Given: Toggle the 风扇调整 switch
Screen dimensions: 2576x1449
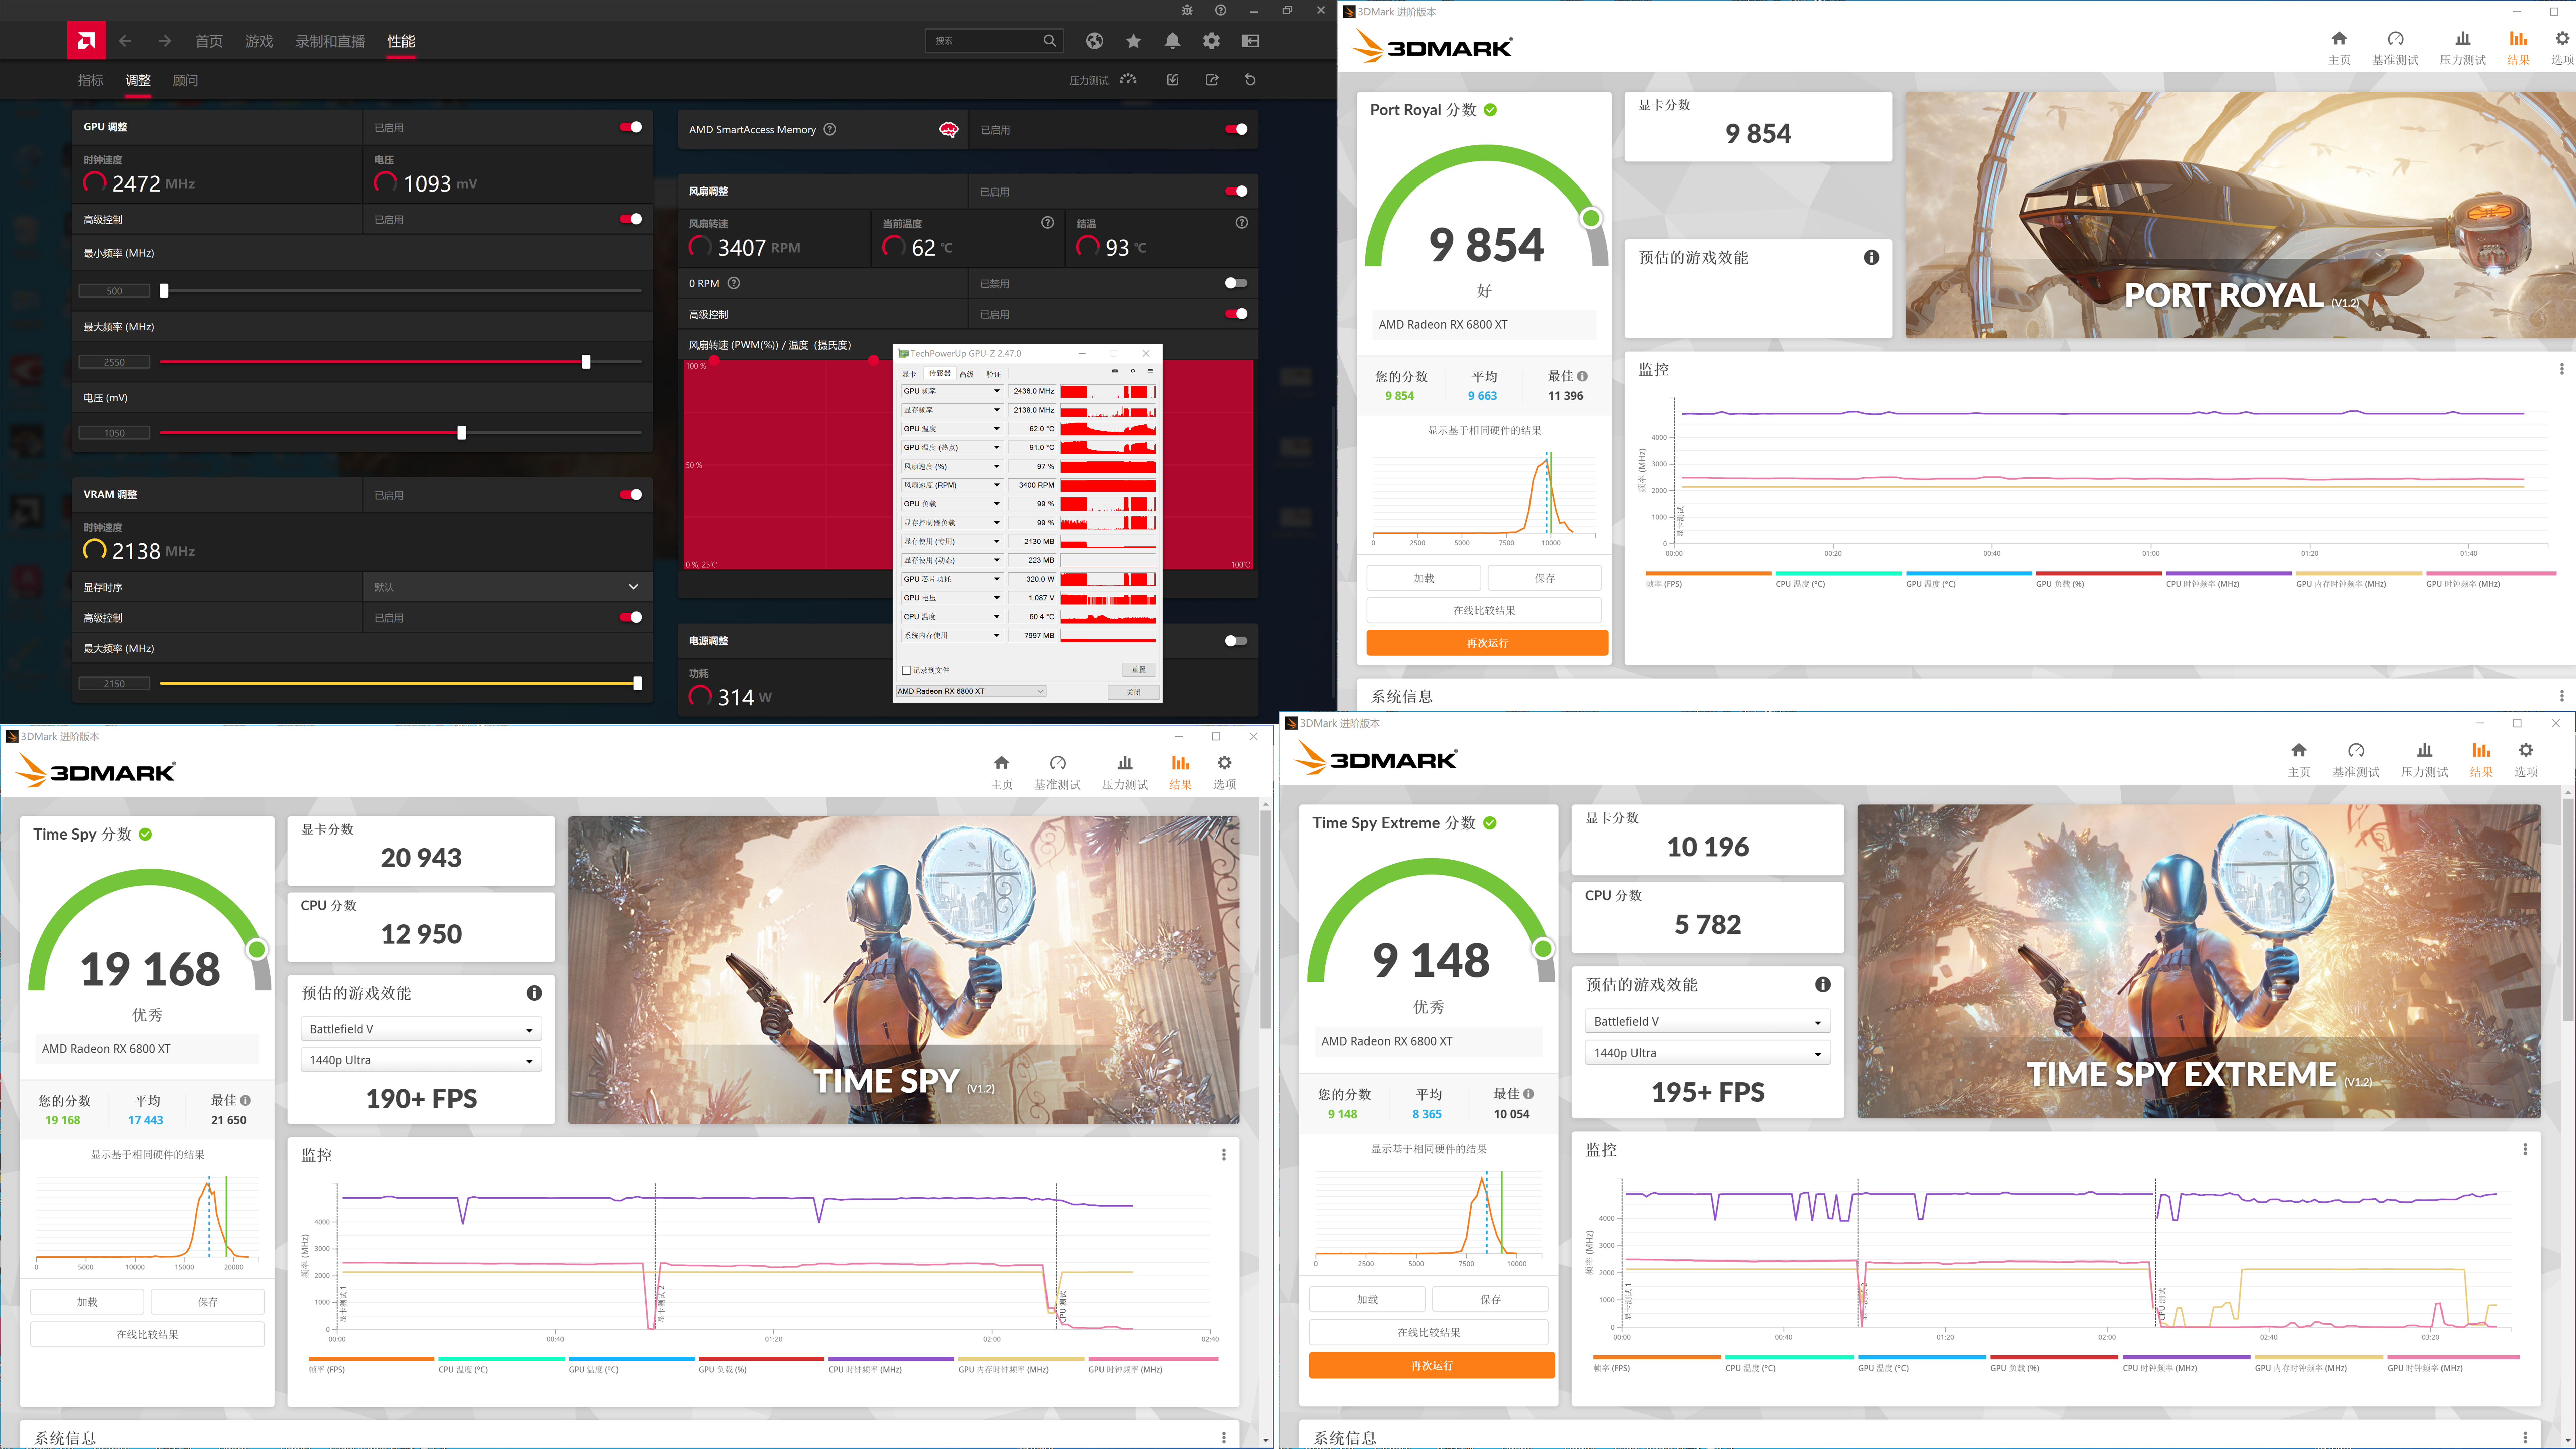Looking at the screenshot, I should point(1236,191).
